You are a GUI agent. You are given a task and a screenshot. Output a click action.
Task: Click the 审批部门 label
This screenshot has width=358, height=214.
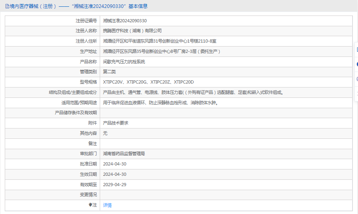pos(88,154)
